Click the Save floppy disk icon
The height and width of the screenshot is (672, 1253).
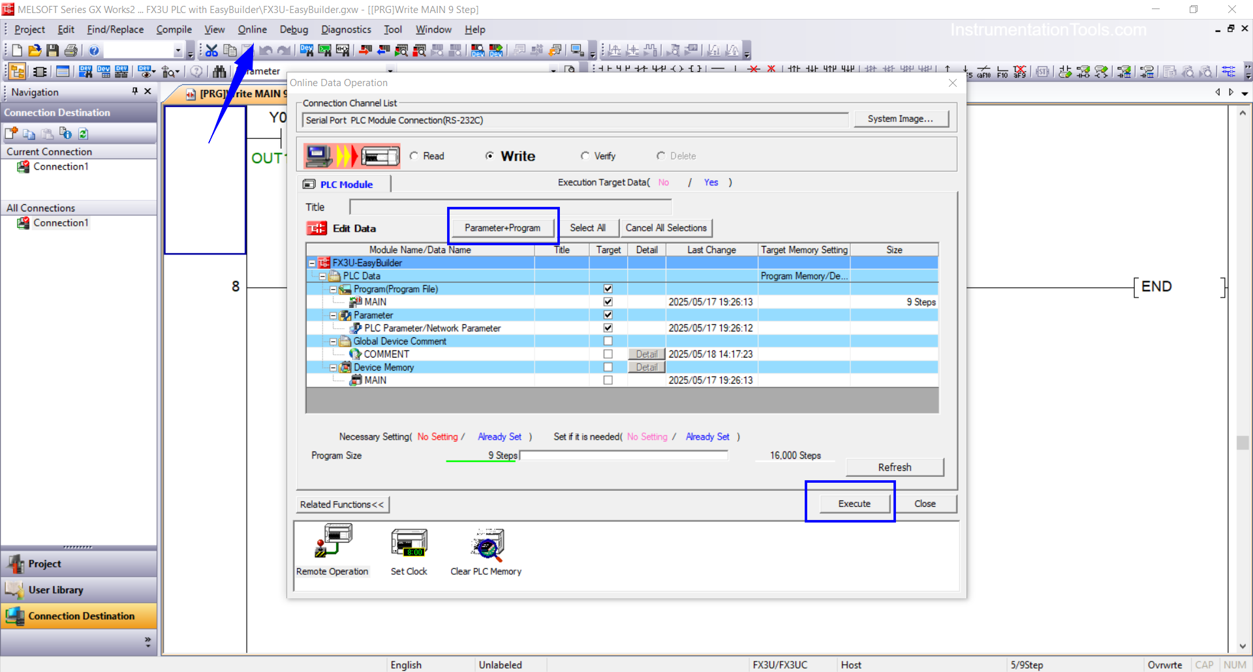(x=53, y=50)
